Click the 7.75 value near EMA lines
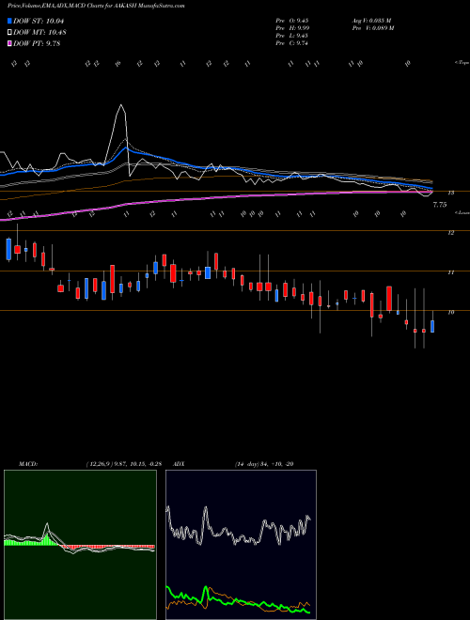This screenshot has height=620, width=470. click(x=440, y=205)
